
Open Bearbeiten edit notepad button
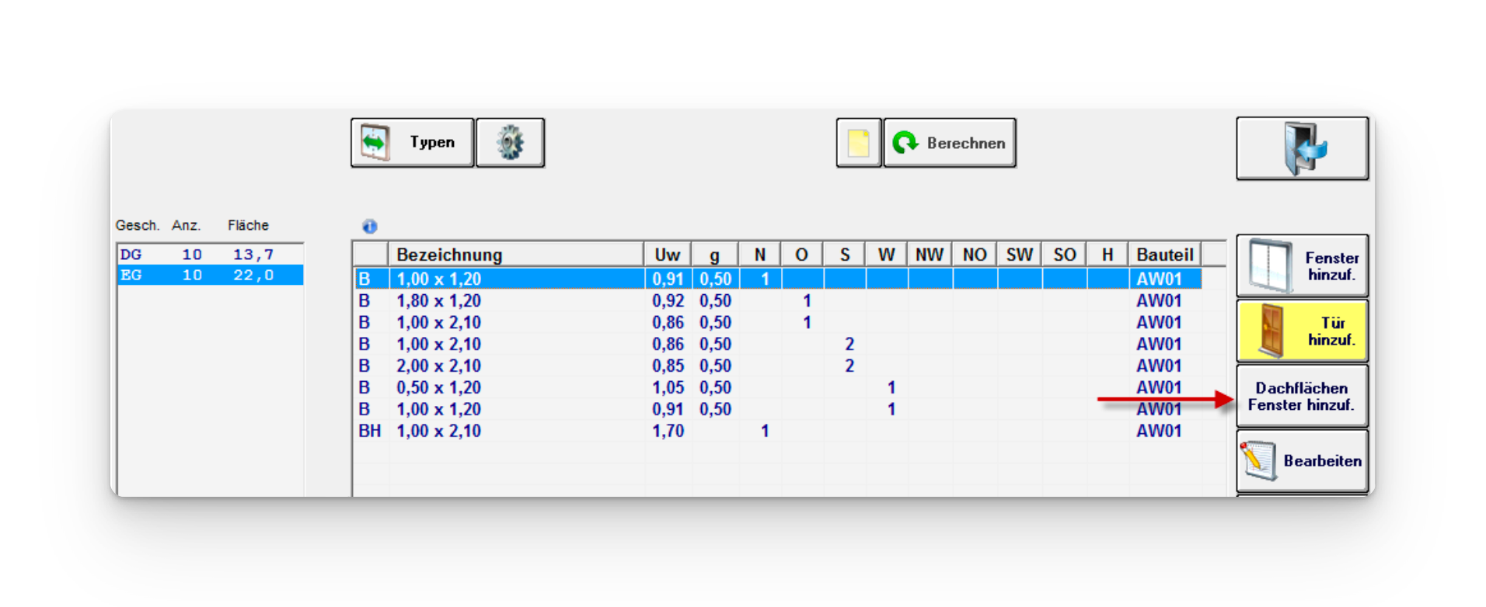coord(1302,461)
